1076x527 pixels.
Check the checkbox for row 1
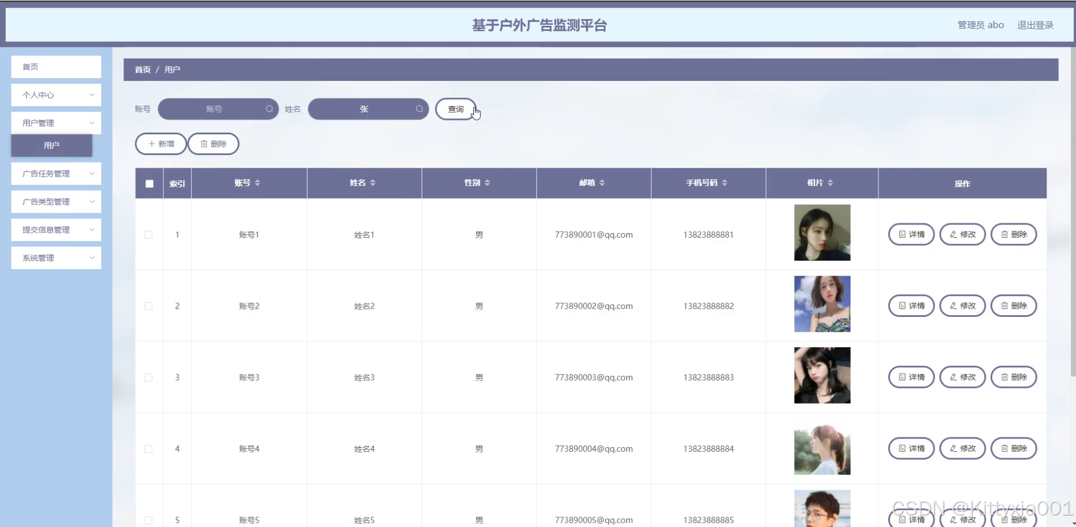click(x=149, y=234)
